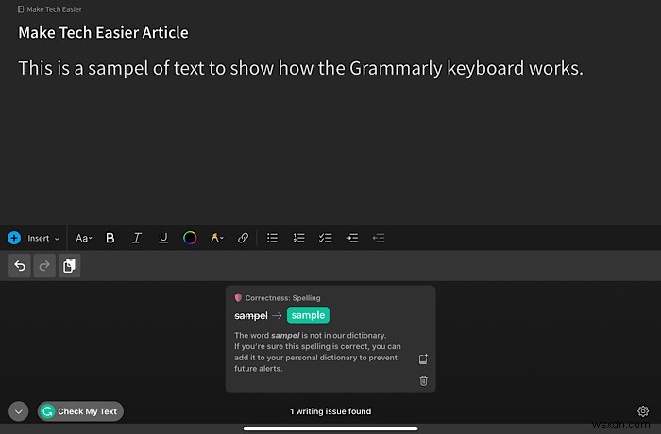Open Grammarly keyboard settings gear
661x434 pixels.
pos(643,411)
